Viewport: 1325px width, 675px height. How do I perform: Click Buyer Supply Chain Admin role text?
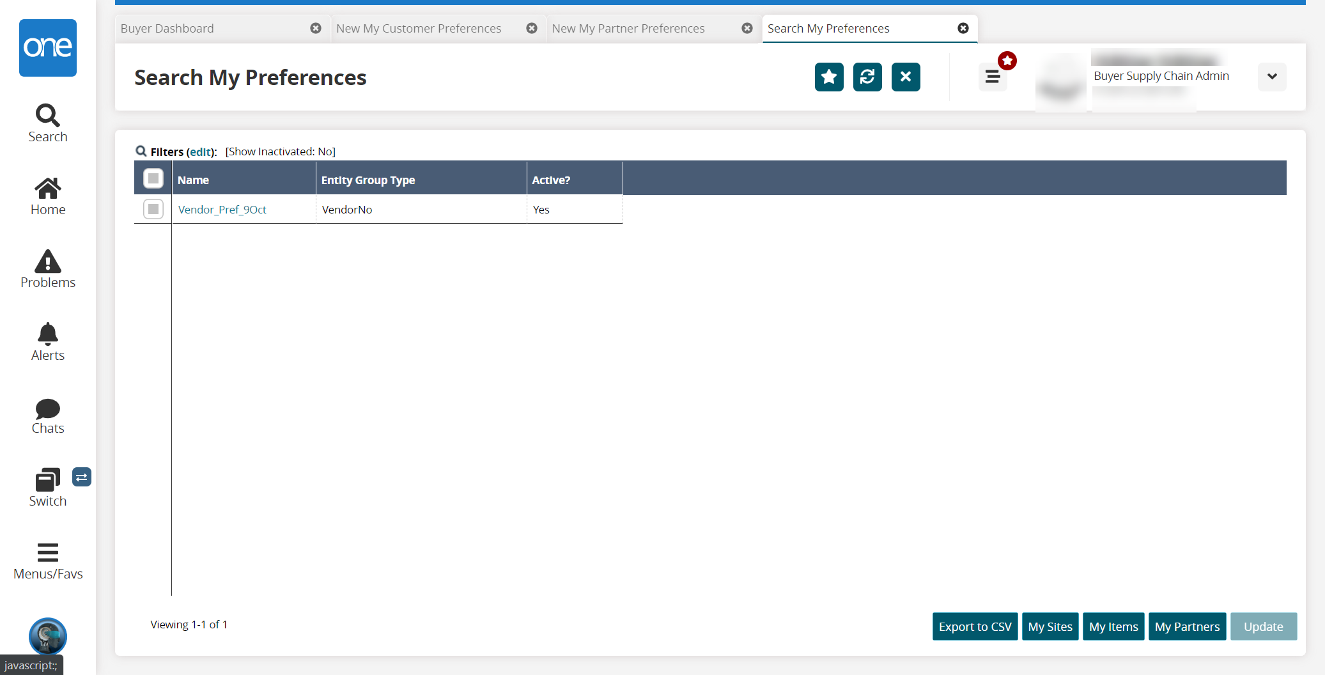[x=1161, y=76]
